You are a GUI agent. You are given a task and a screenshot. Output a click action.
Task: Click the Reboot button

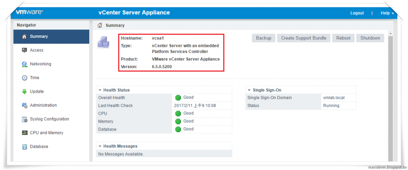(343, 38)
